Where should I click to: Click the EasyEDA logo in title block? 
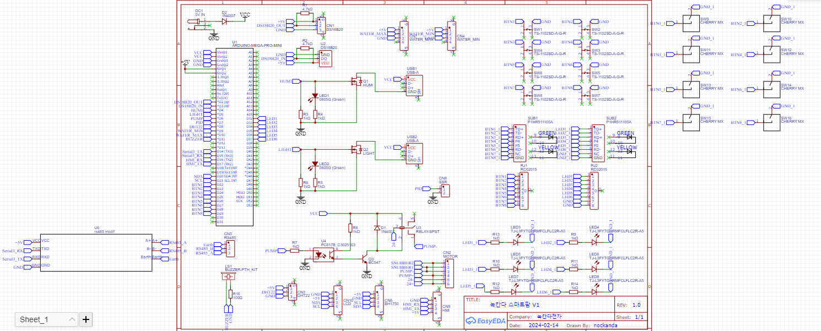(485, 320)
